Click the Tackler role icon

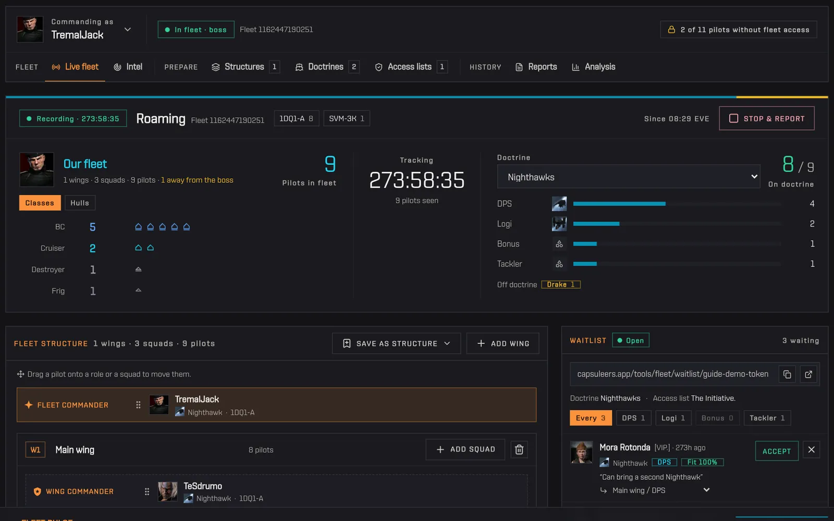(559, 264)
